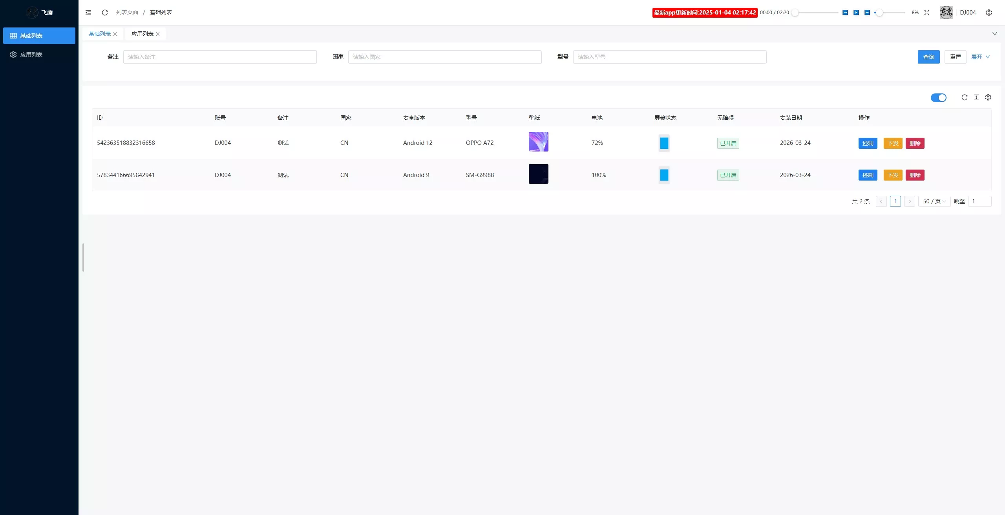
Task: Open table row height settings via density icon
Action: (976, 97)
